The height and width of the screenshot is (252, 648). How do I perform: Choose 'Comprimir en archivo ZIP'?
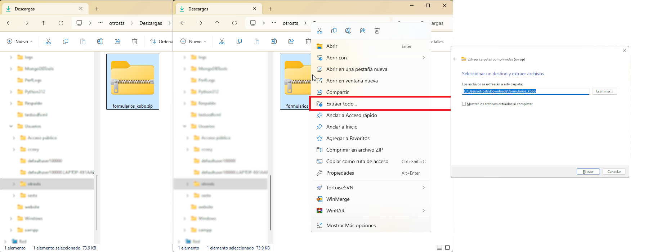(371, 150)
